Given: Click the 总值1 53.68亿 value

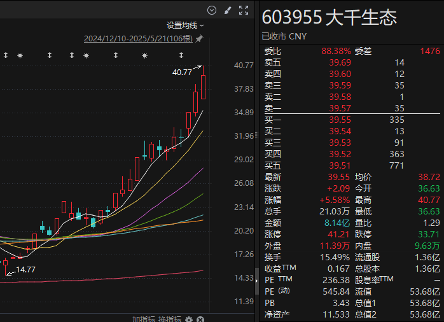Looking at the screenshot, I should point(425,304).
